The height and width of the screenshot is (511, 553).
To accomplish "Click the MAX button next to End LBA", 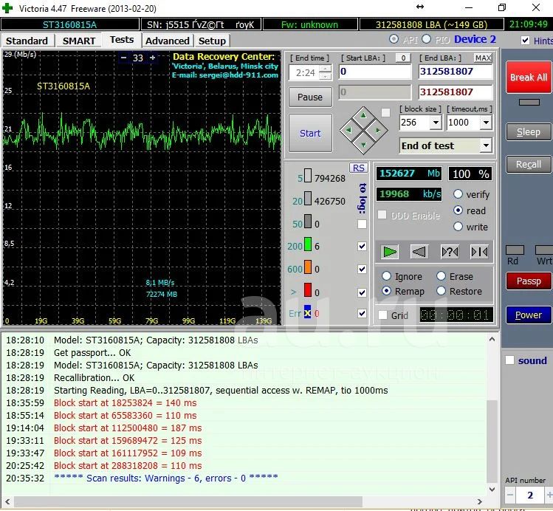I will (483, 58).
